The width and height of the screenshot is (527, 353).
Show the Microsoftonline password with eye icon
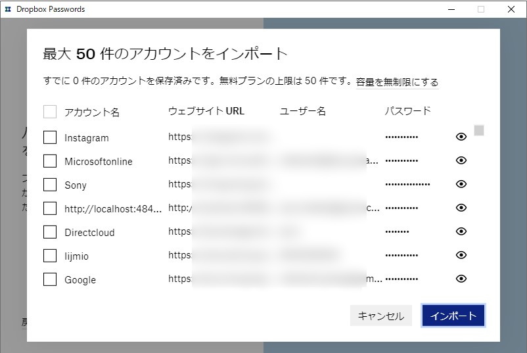461,160
